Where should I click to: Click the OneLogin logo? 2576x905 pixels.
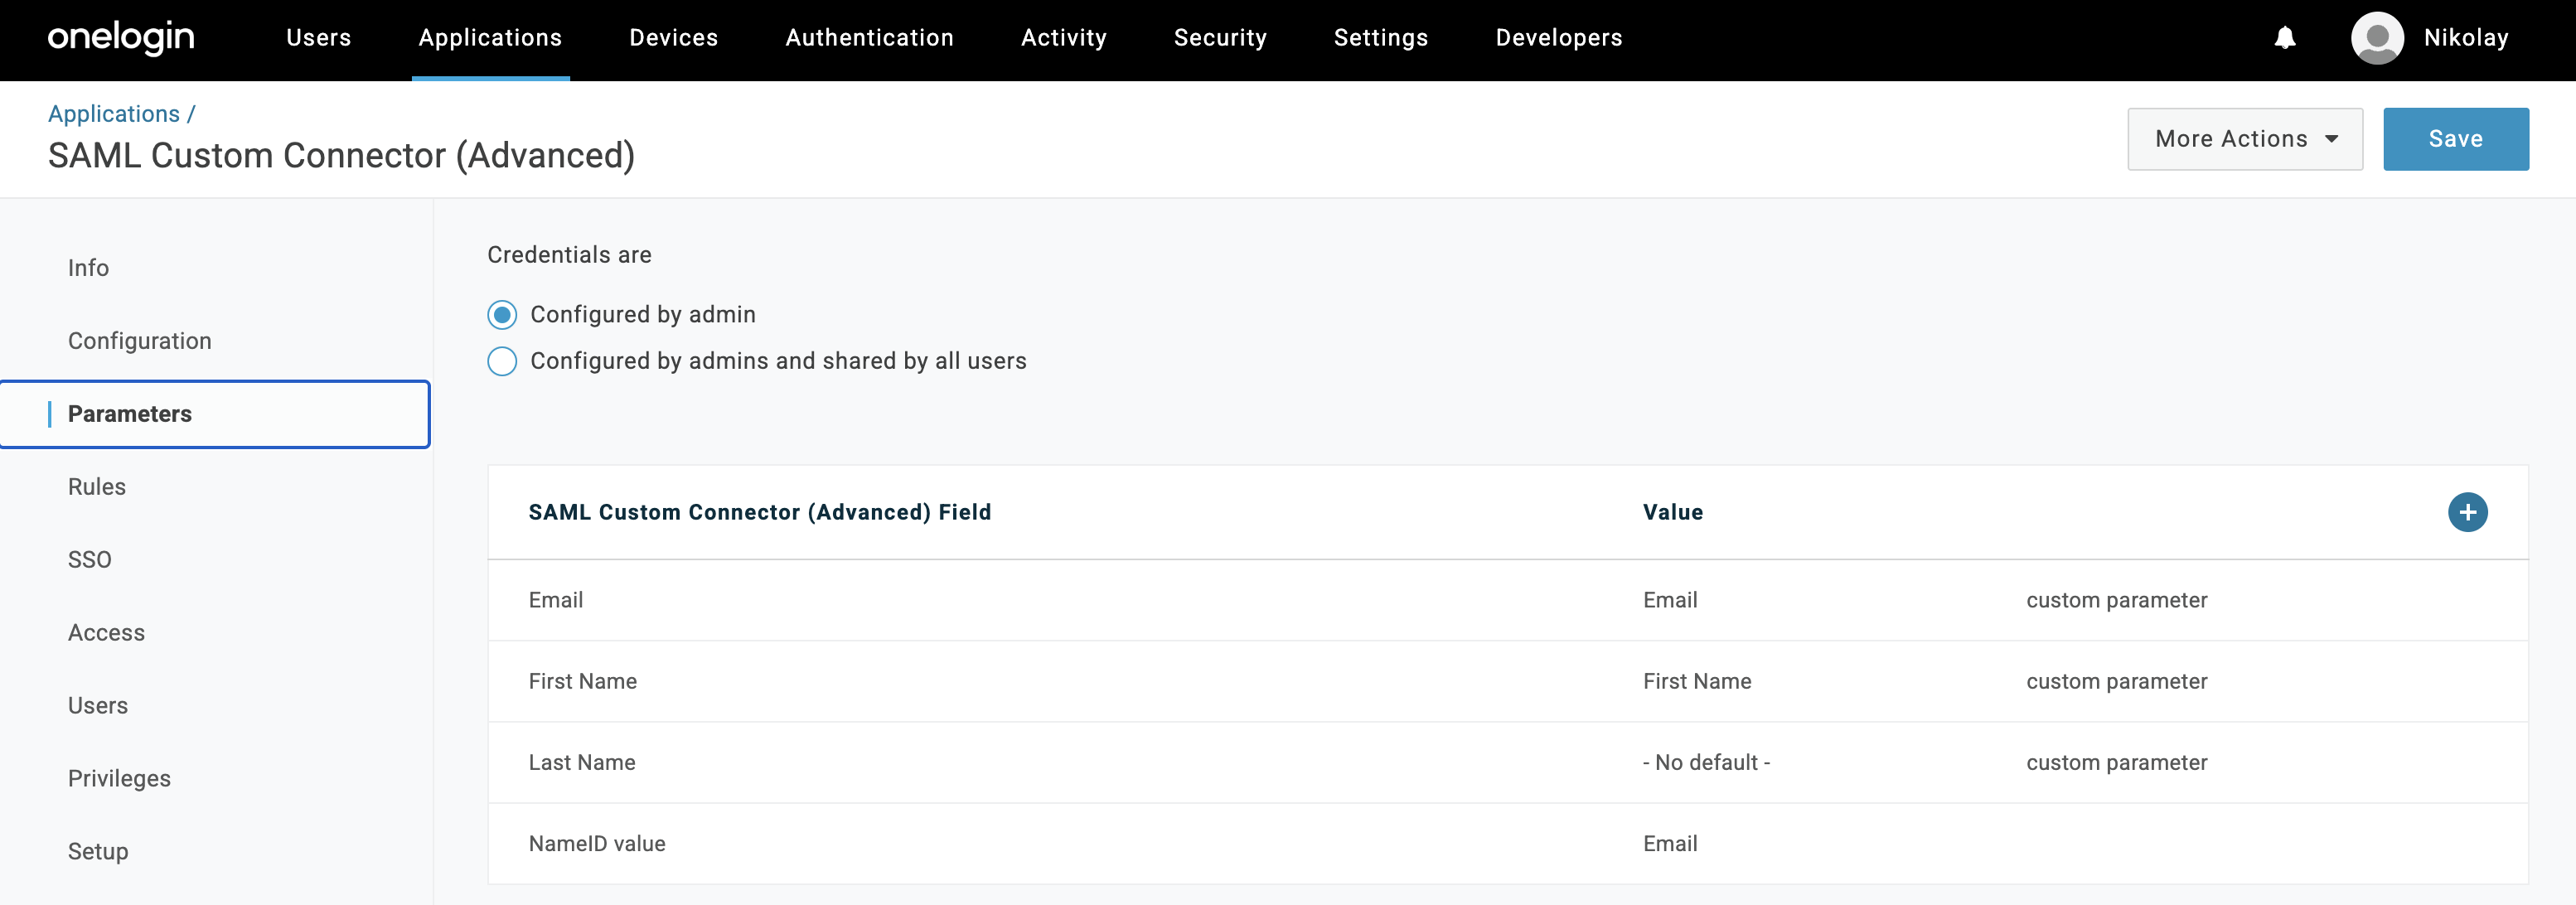(x=121, y=38)
